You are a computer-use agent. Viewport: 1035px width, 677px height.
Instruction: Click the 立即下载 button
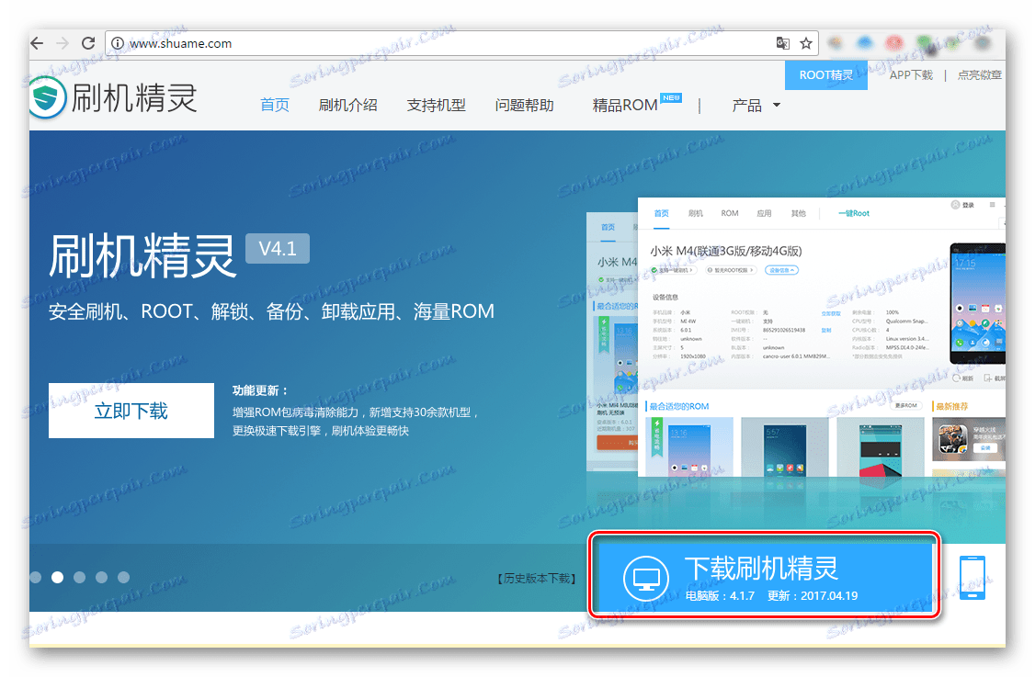131,411
